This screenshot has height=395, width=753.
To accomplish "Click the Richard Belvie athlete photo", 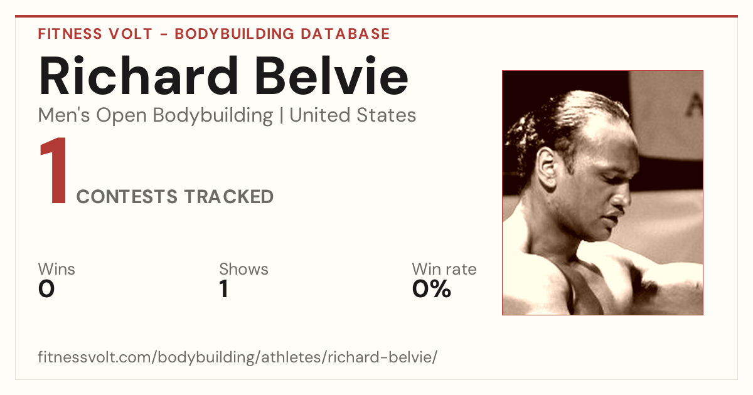I will coord(602,192).
